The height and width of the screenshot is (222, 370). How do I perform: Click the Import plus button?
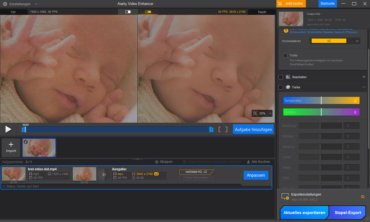11,147
